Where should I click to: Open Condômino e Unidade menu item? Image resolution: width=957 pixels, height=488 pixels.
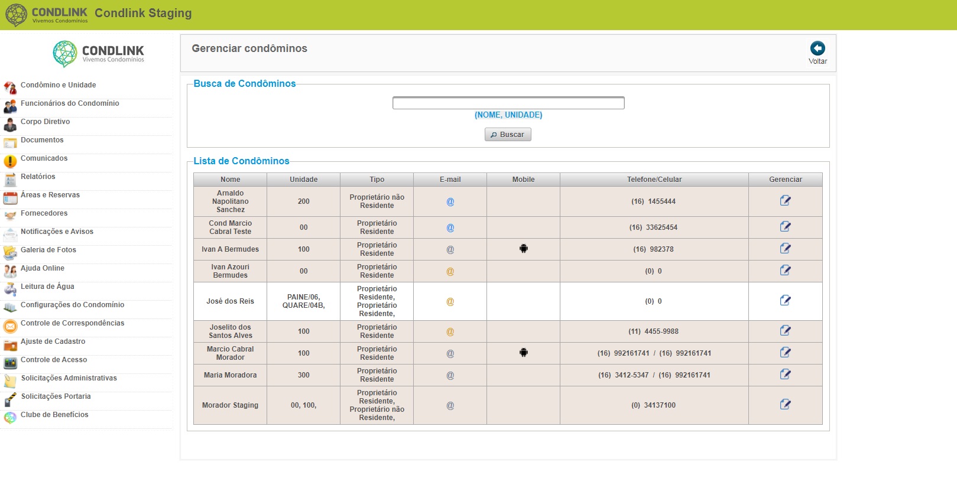coord(58,85)
